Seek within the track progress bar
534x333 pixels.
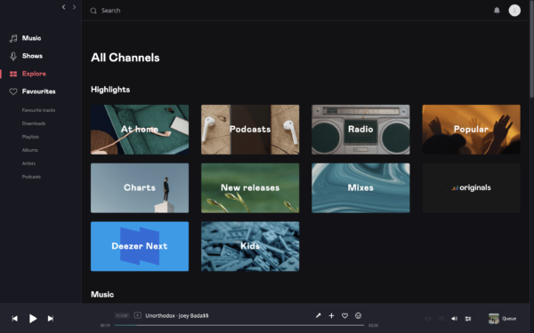tap(239, 325)
